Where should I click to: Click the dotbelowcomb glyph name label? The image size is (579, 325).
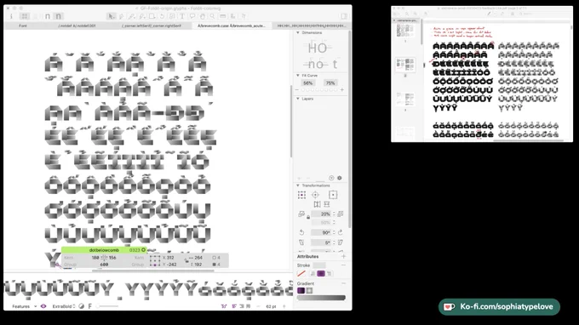(104, 250)
